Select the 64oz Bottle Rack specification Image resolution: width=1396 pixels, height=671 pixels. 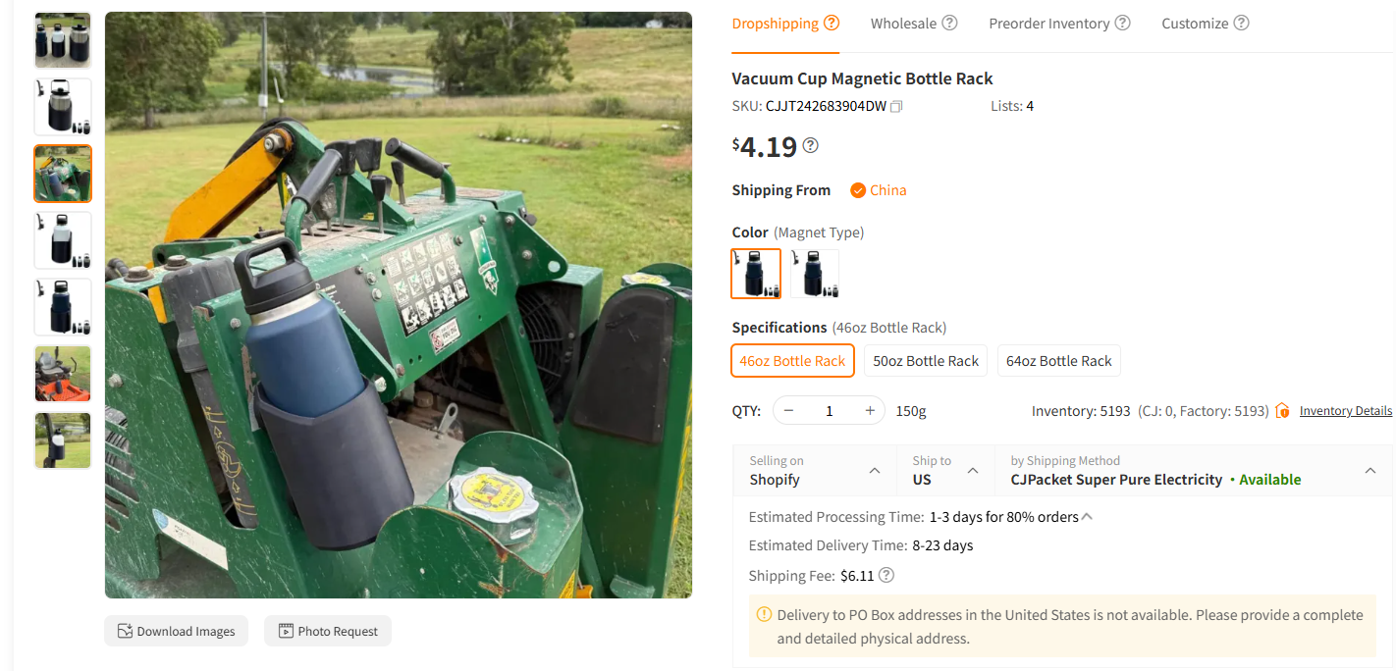(x=1058, y=361)
